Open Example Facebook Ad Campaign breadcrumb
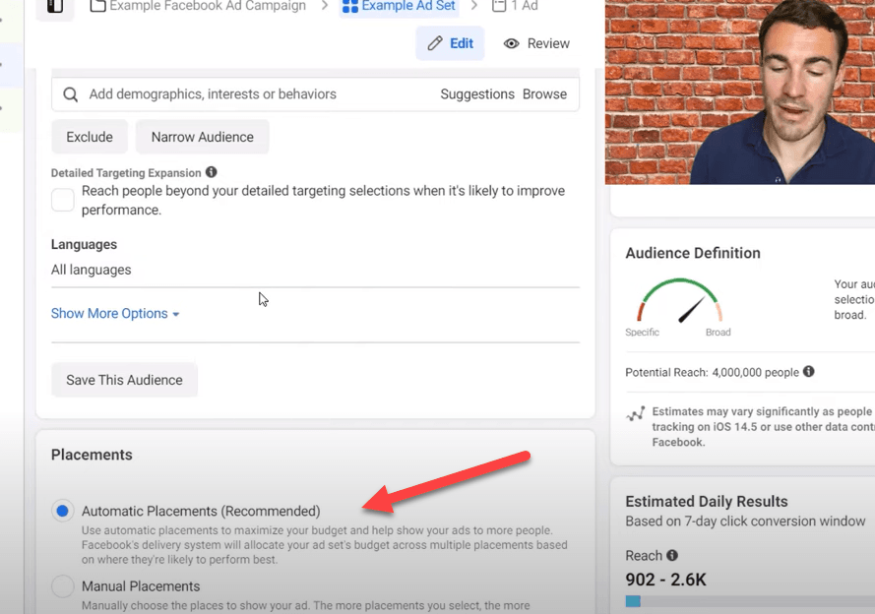875x614 pixels. [198, 6]
